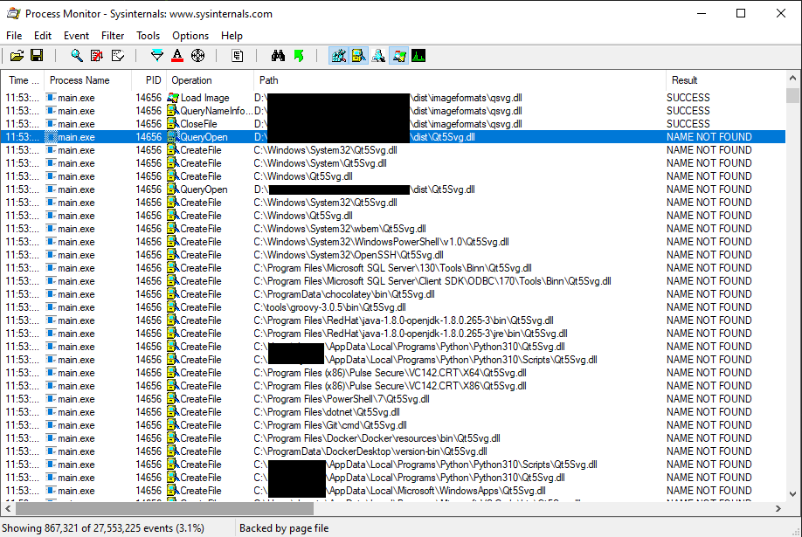Toggle Show Profiling Events graph icon
The width and height of the screenshot is (802, 537).
418,56
